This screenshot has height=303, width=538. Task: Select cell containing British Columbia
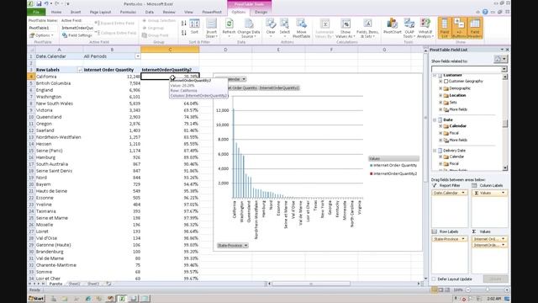pos(59,83)
